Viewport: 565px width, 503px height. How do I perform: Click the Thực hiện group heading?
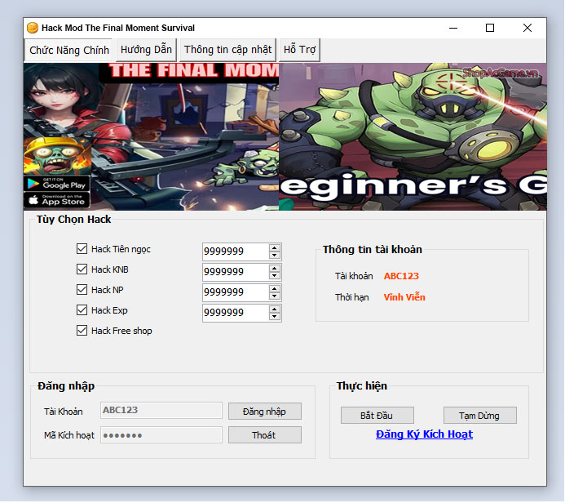pos(362,385)
